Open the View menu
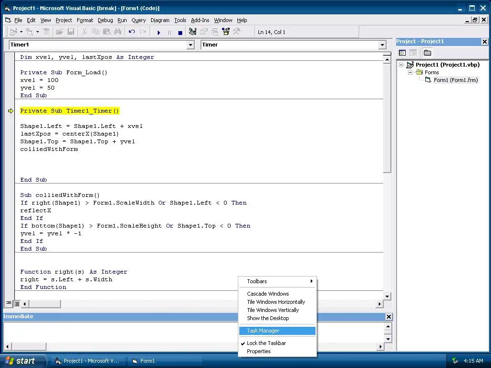Image resolution: width=491 pixels, height=368 pixels. tap(46, 20)
